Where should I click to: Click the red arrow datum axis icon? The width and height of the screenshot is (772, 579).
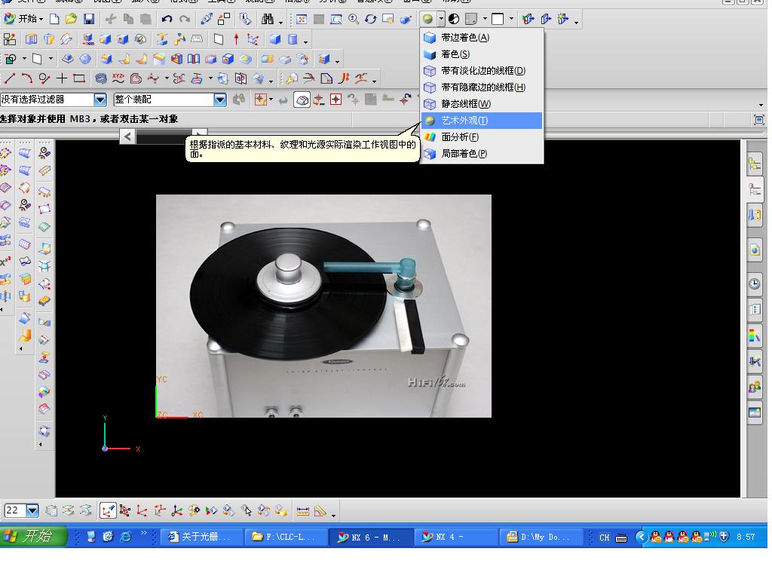coord(236,39)
